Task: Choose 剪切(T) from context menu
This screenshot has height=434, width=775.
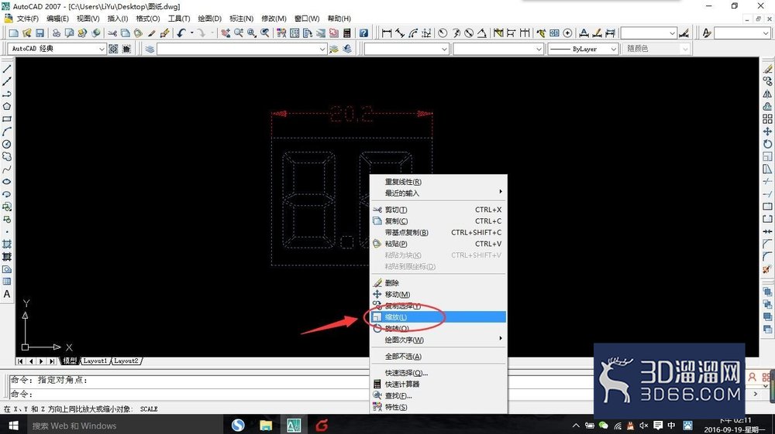Action: (x=439, y=210)
